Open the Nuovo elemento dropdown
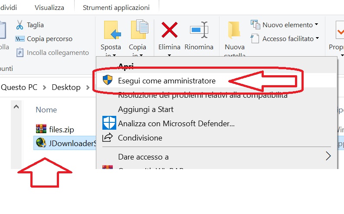 tap(285, 25)
